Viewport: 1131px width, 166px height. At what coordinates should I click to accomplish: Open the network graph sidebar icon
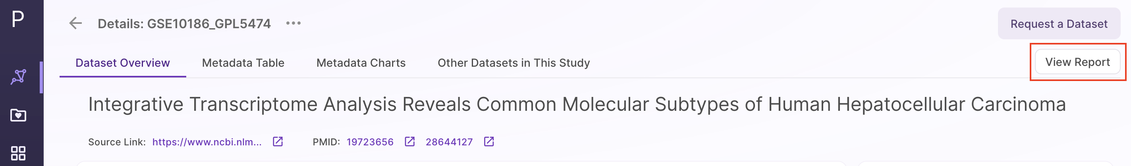(18, 77)
